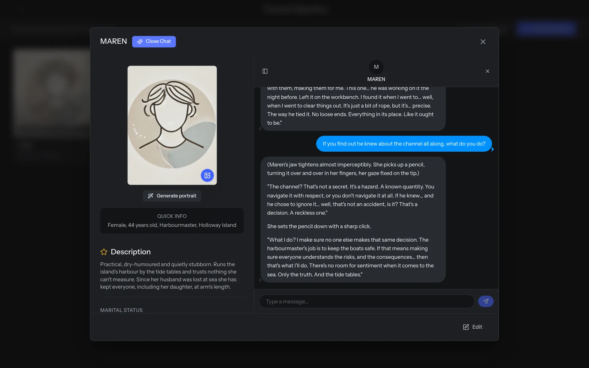The width and height of the screenshot is (589, 368).
Task: Click the Description star icon
Action: click(104, 252)
